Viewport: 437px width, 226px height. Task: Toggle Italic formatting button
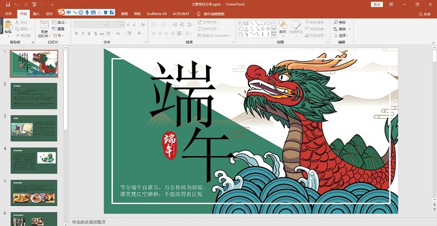pos(83,34)
